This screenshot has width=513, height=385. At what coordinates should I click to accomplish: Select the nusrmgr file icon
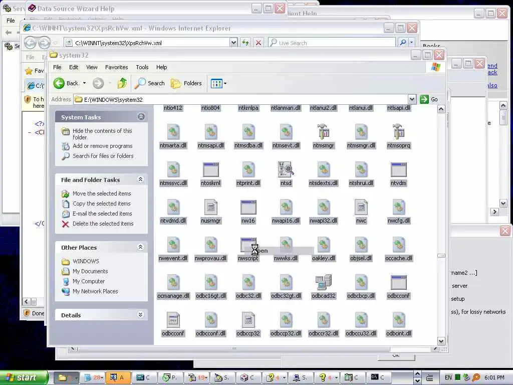coord(211,208)
